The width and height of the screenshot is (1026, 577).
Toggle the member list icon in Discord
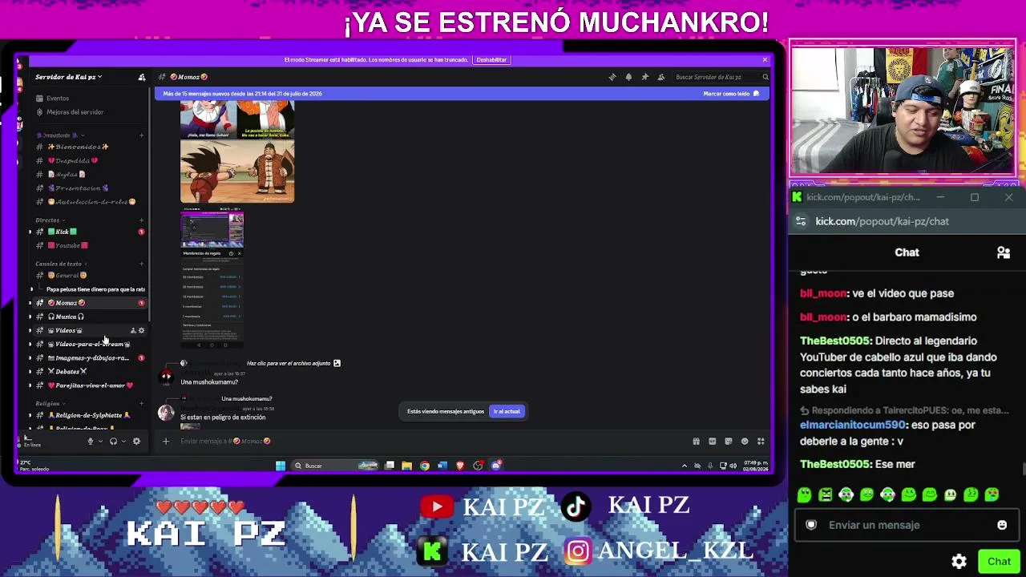tap(660, 77)
